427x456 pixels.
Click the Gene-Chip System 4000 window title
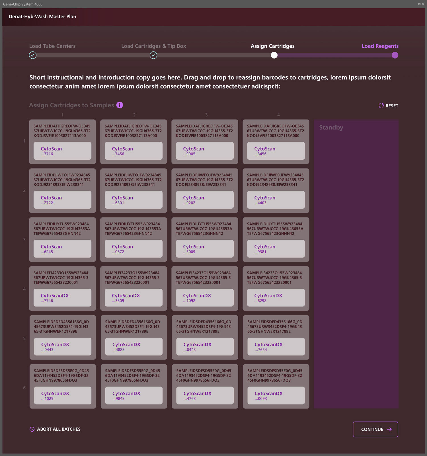coord(23,4)
